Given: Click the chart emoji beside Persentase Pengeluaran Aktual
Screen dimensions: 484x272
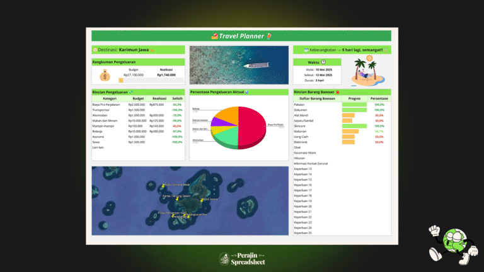Looking at the screenshot, I should pyautogui.click(x=246, y=92).
